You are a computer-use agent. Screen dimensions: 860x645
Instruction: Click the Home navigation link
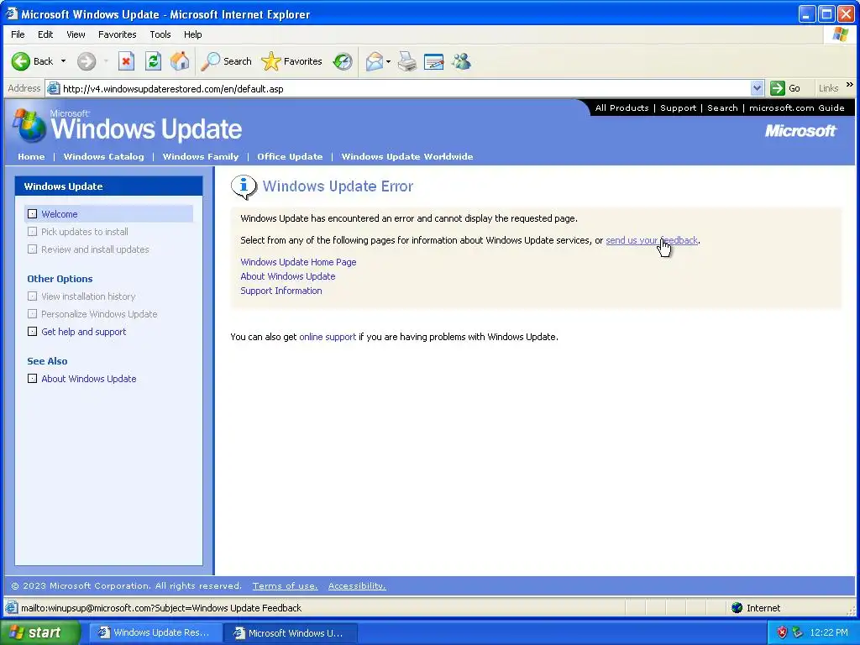point(31,156)
